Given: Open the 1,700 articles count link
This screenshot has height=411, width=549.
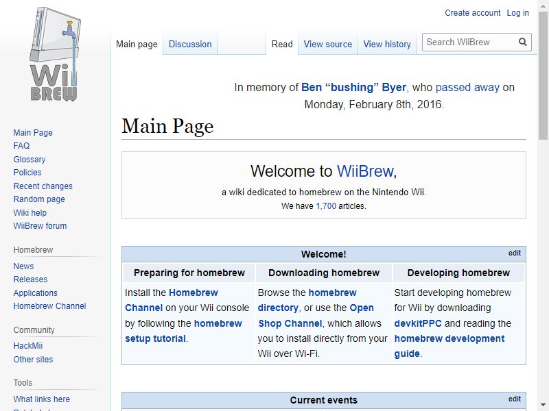Looking at the screenshot, I should 326,206.
